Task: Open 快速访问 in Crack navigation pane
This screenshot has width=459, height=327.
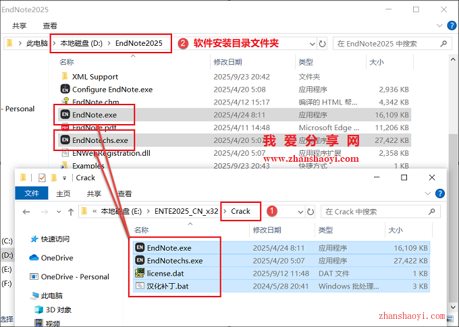Action: [50, 239]
